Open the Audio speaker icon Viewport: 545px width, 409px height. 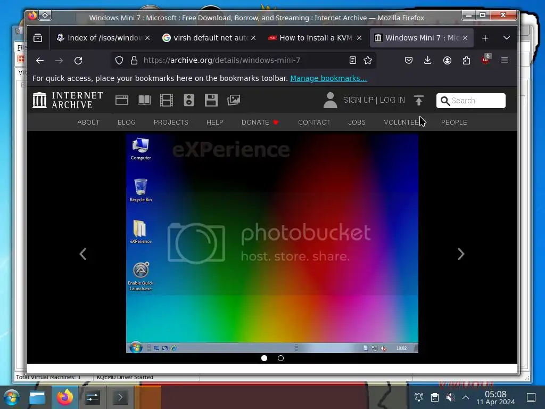point(189,100)
